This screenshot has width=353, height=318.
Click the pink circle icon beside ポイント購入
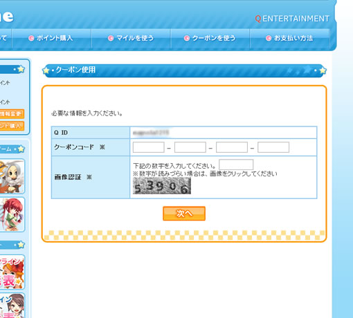[31, 38]
